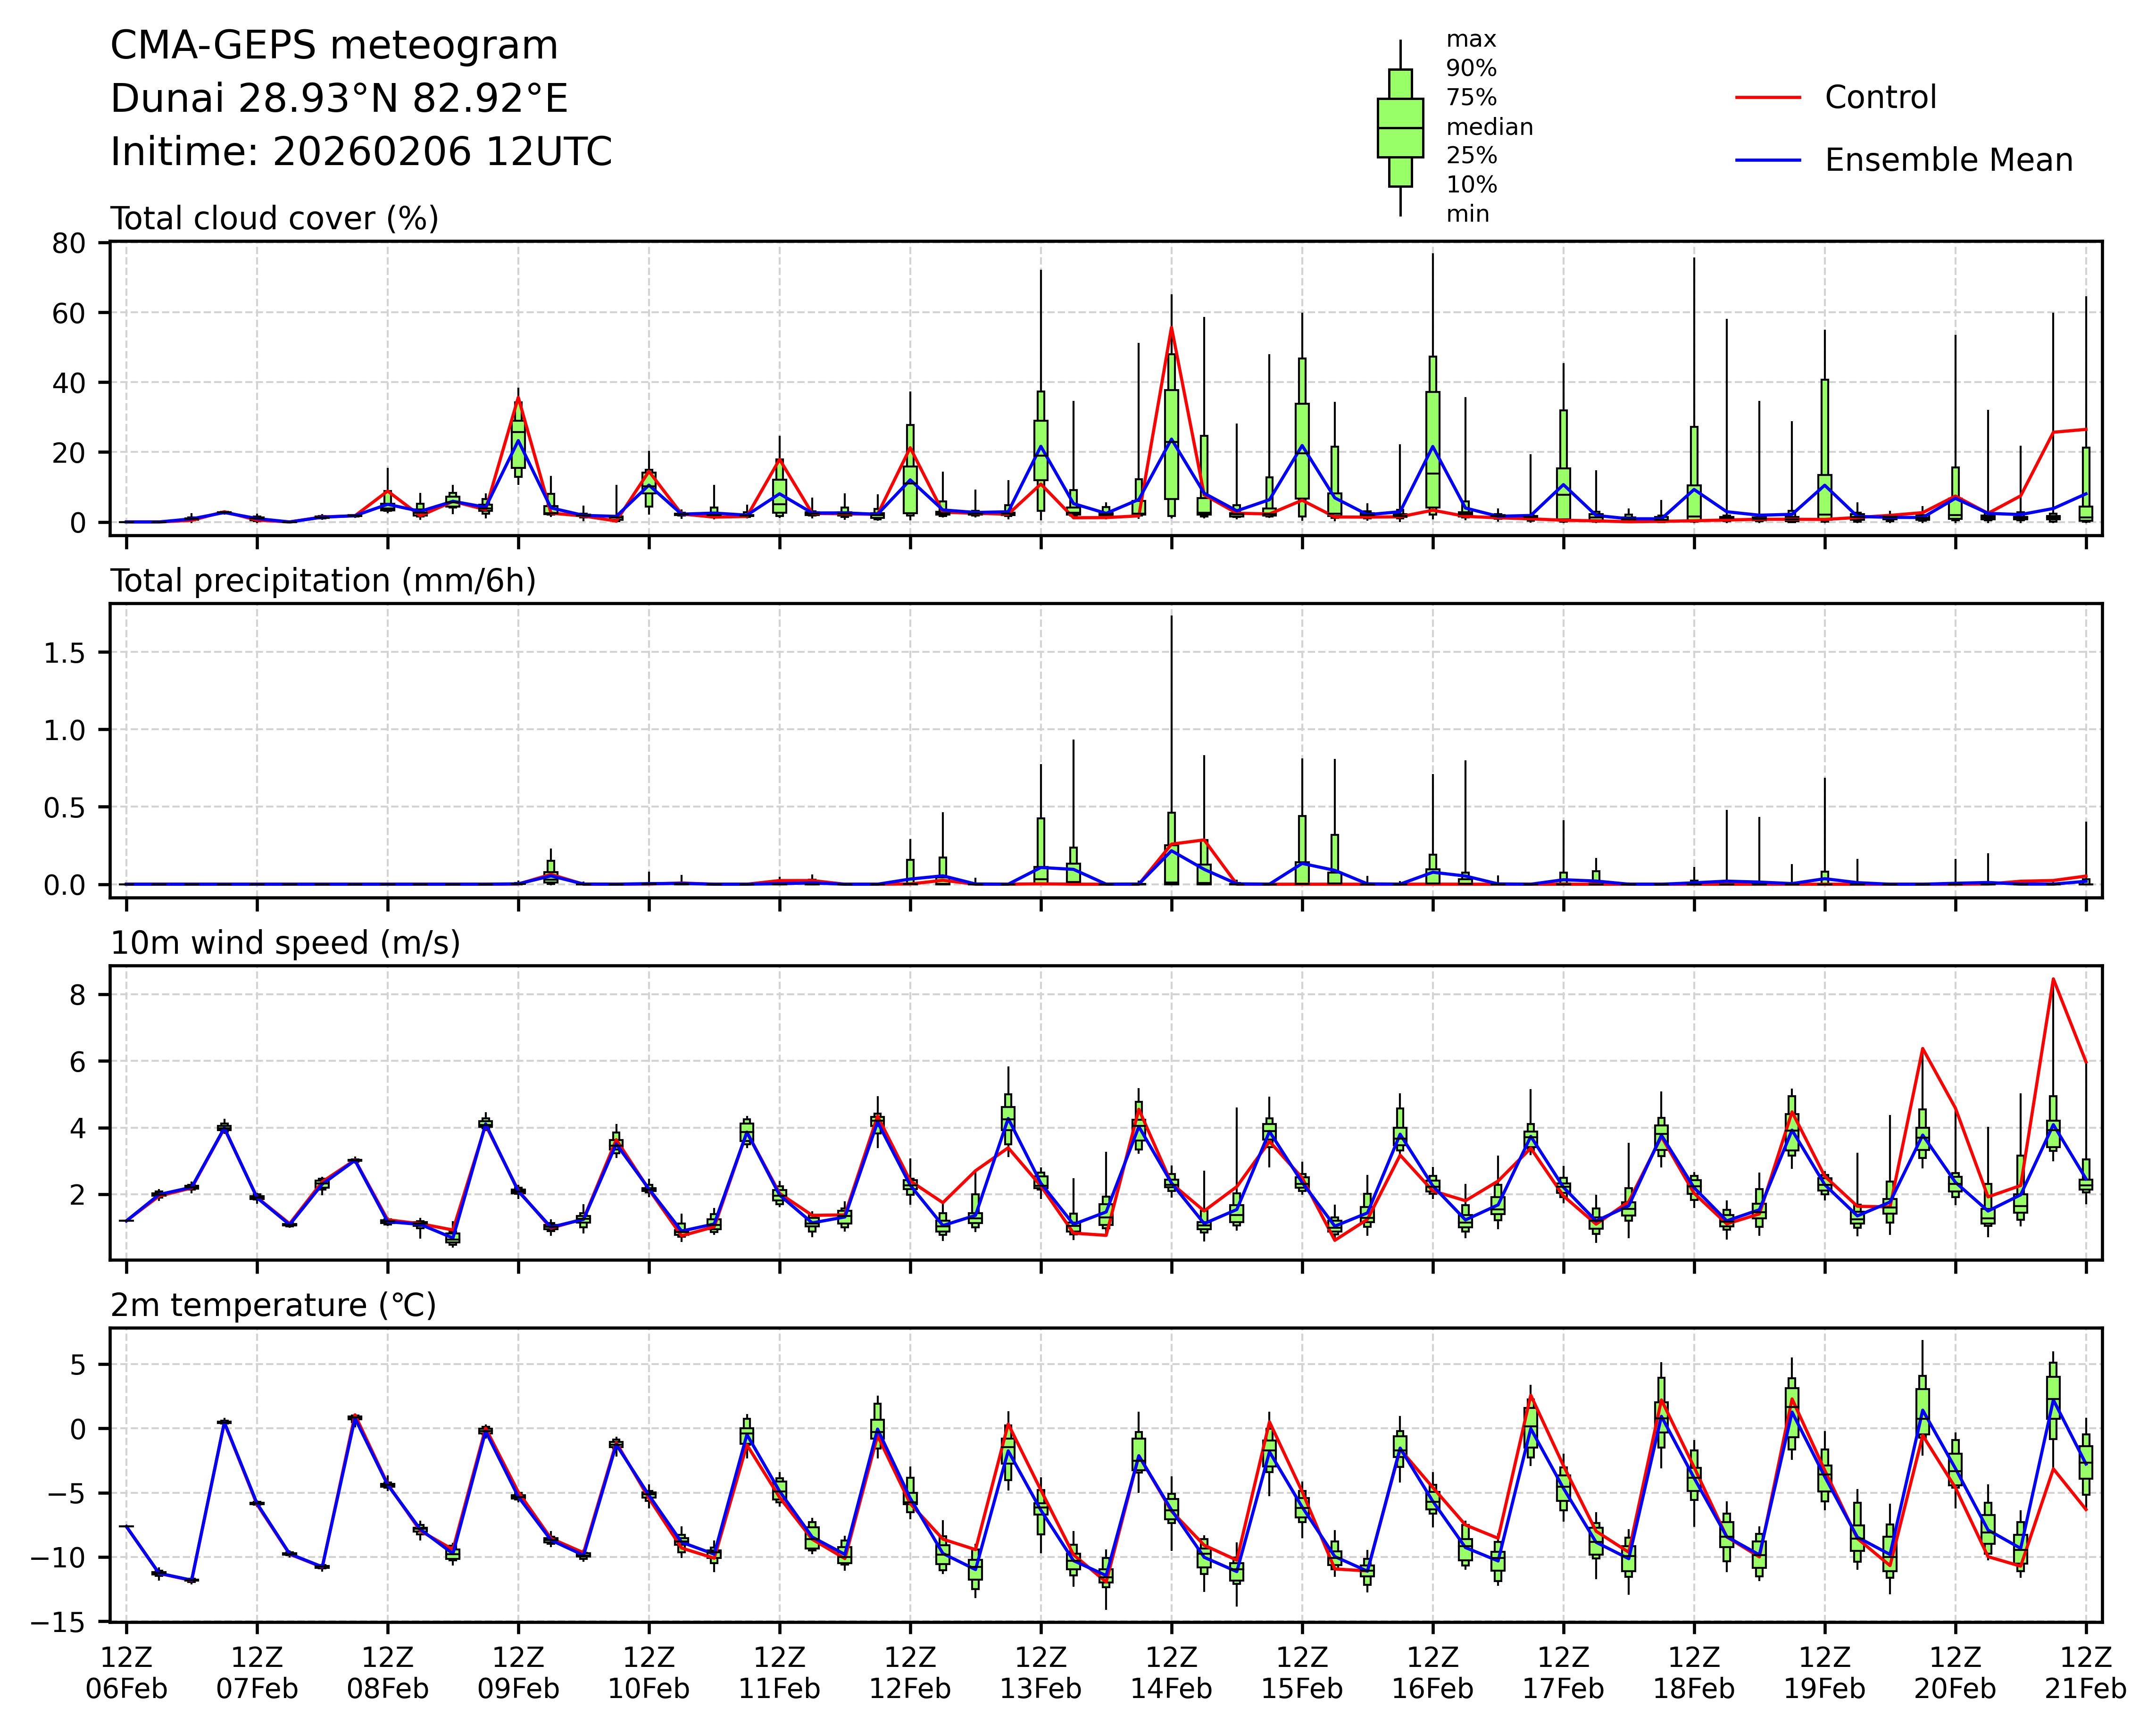Click the 'median' legend annotation
This screenshot has width=2156, height=1732.
click(x=1489, y=127)
